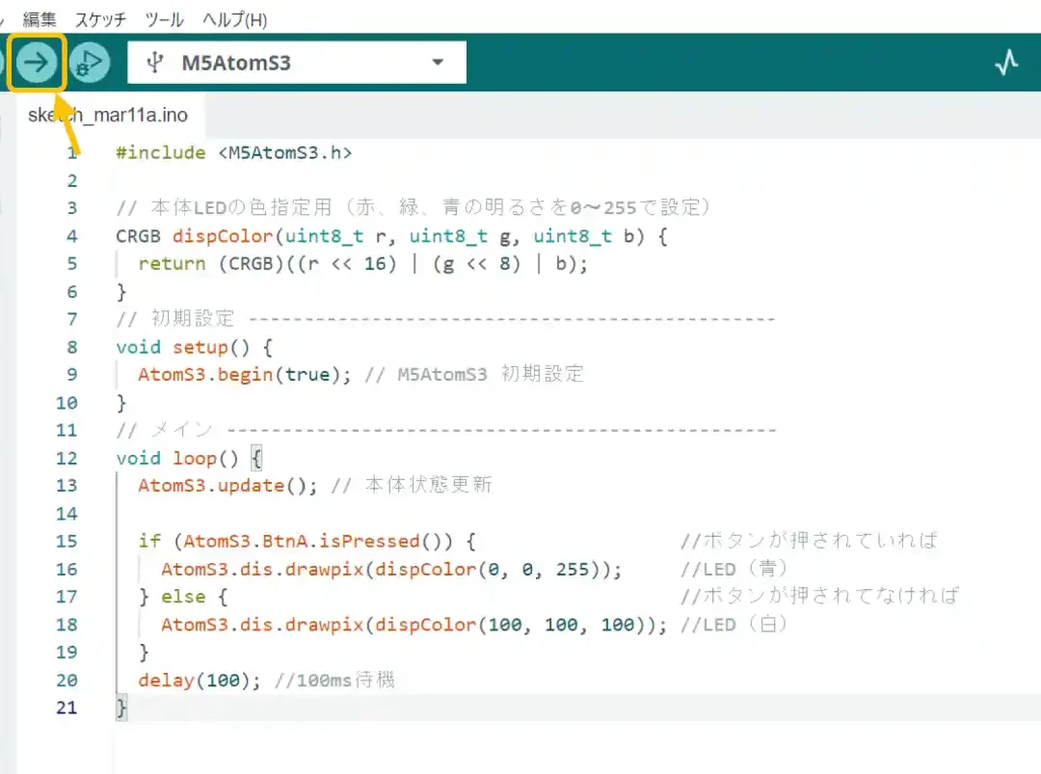
Task: Click delay(100); on line 20
Action: pos(200,681)
